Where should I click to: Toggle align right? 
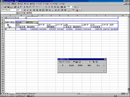coord(40,10)
